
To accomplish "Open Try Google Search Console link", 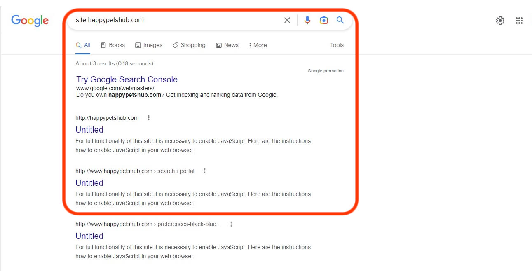I will point(127,79).
